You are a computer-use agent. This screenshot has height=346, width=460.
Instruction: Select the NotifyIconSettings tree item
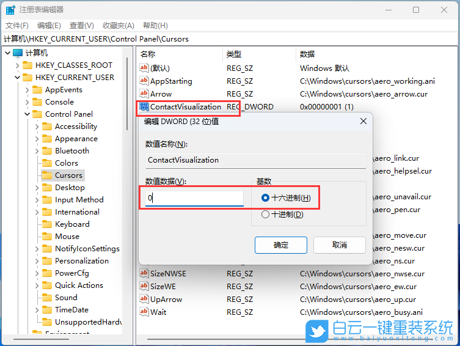[87, 249]
